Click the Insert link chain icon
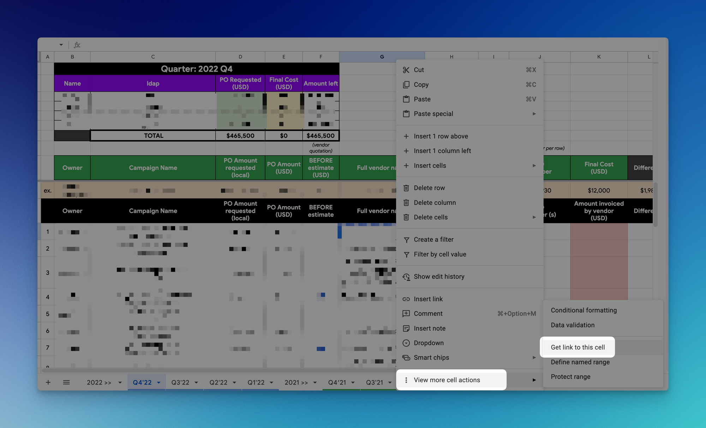Viewport: 706px width, 428px height. coord(406,299)
